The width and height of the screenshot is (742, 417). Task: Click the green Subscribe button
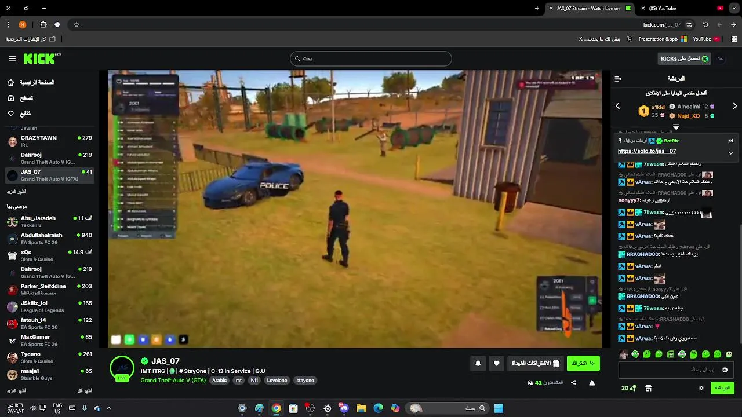point(583,364)
